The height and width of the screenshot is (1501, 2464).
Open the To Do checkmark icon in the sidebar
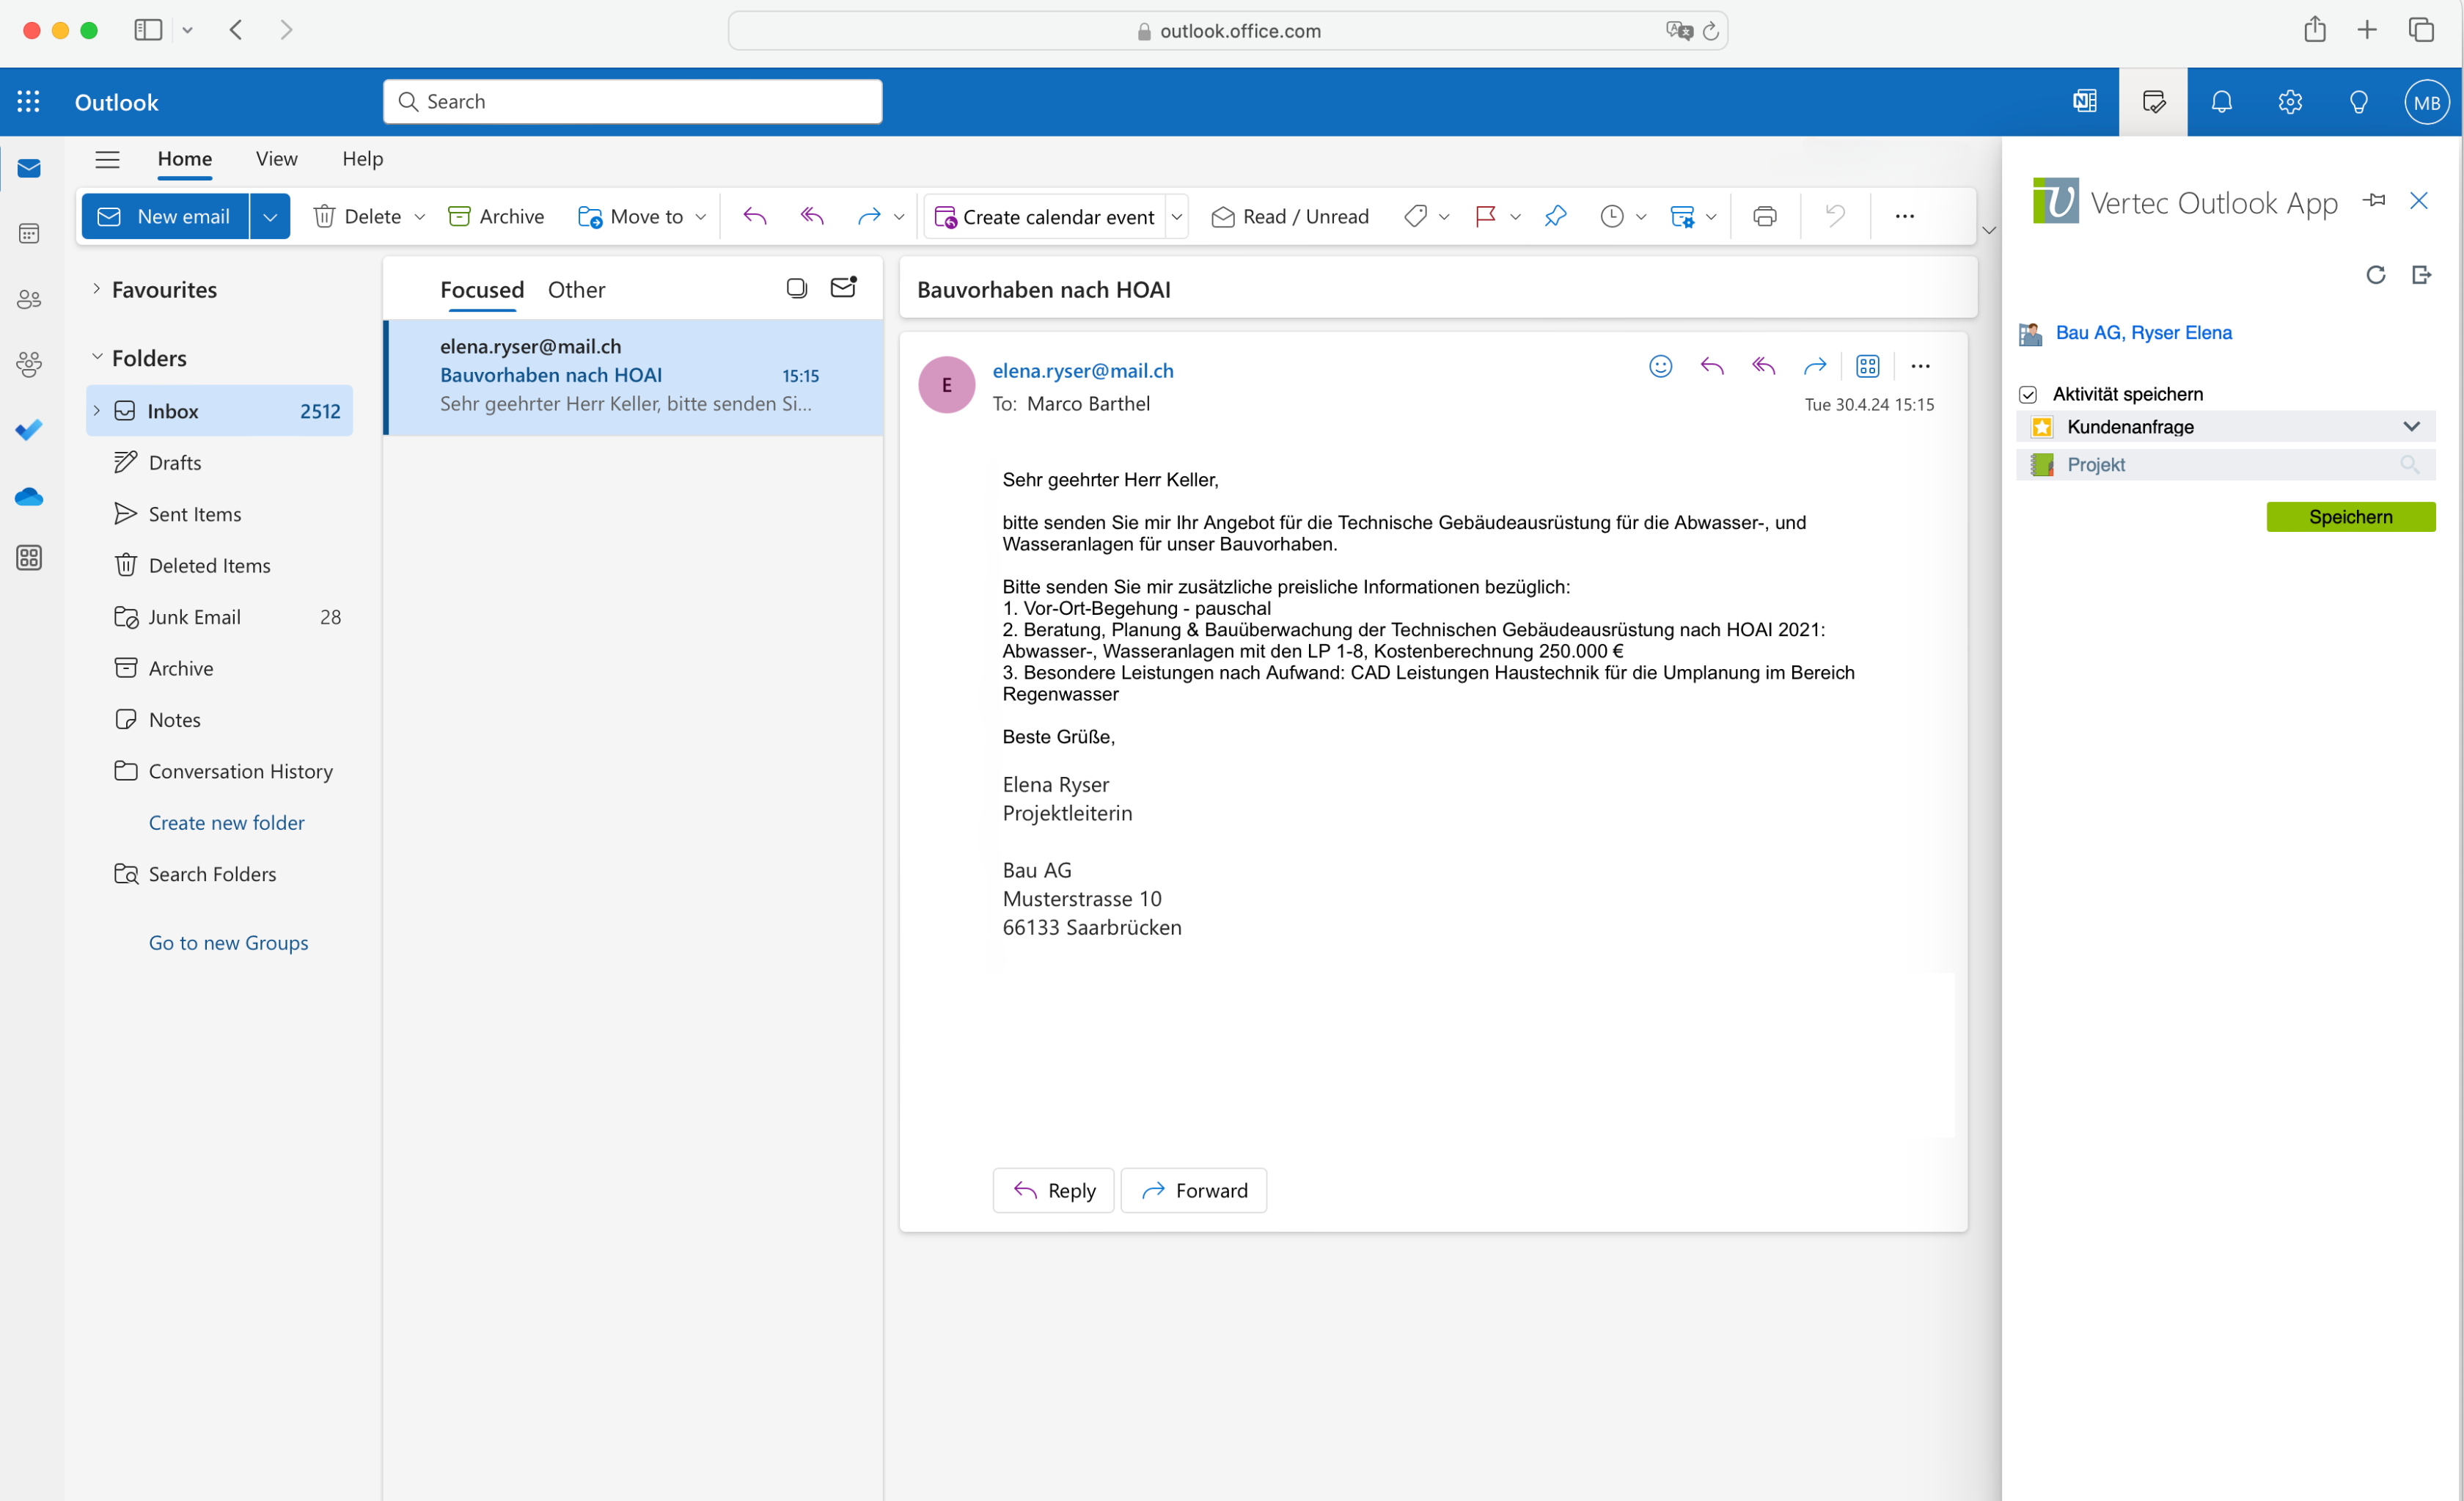[x=29, y=431]
